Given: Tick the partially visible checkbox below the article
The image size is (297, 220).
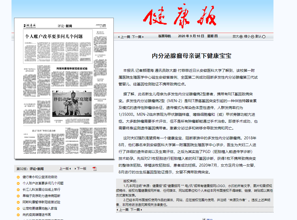Looking at the screenshot, I should (204, 219).
